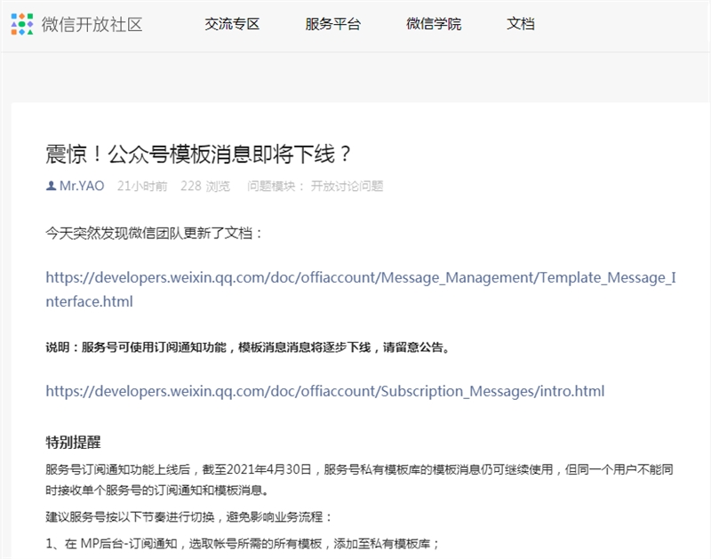Click the WeChat community colorful logo icon
This screenshot has width=711, height=559.
pyautogui.click(x=21, y=24)
